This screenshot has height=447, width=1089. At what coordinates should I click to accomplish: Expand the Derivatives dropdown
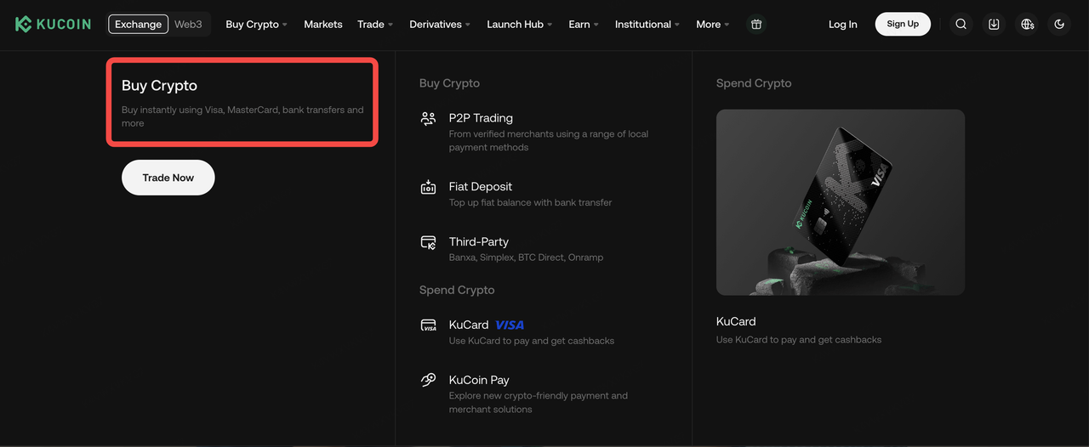pyautogui.click(x=439, y=24)
